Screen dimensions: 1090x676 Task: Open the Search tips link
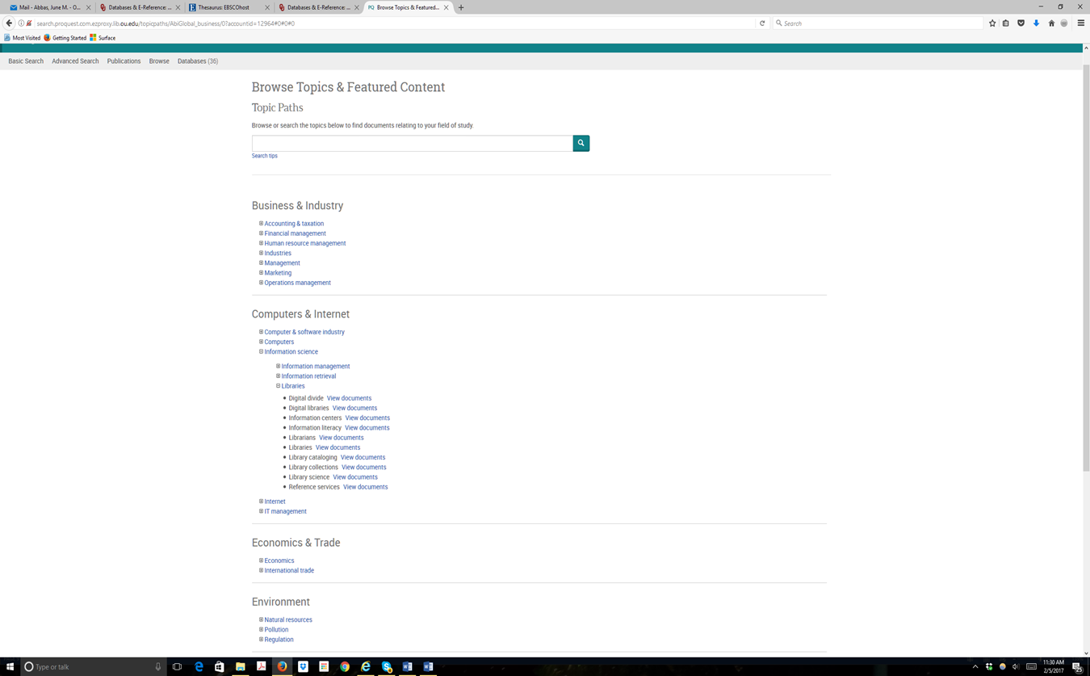click(264, 156)
